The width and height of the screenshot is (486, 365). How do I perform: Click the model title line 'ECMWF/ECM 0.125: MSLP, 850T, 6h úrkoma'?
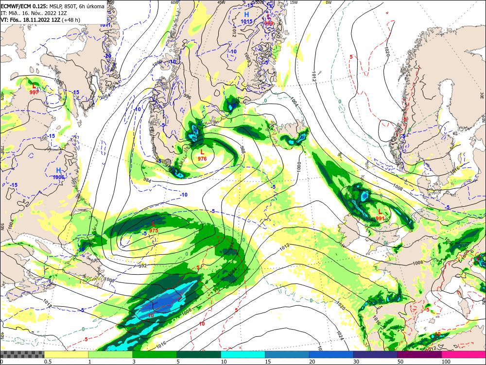[x=52, y=6]
